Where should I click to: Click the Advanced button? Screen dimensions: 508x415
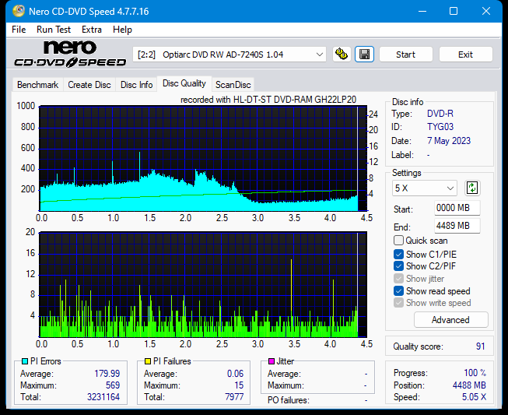(x=450, y=320)
